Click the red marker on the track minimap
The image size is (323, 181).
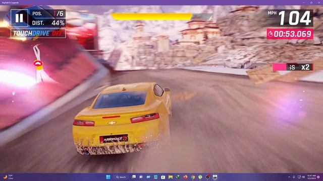38,63
